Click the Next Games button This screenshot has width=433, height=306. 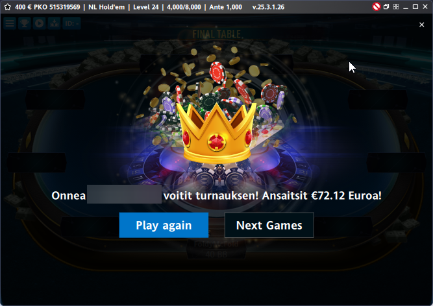click(x=269, y=225)
